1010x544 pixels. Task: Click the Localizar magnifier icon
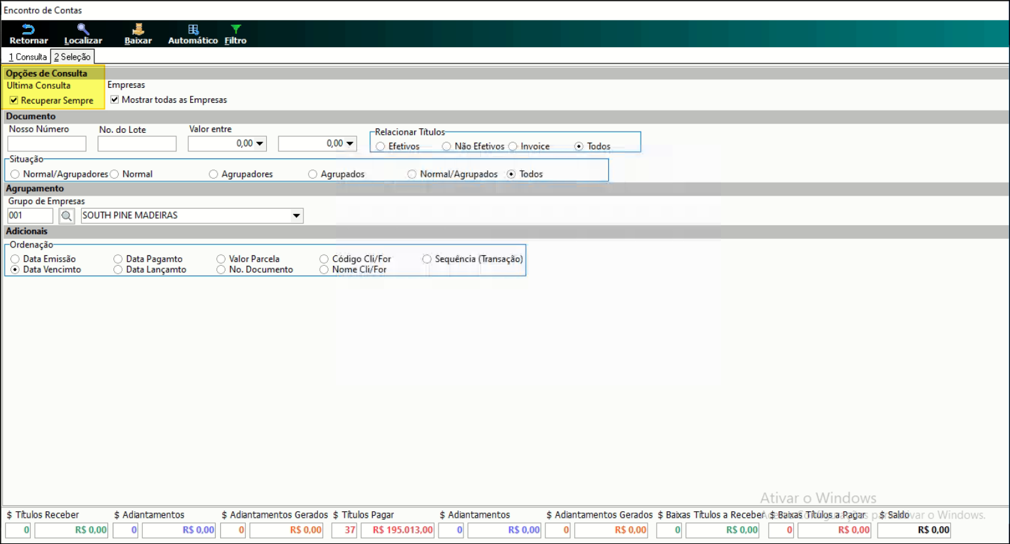pyautogui.click(x=83, y=29)
